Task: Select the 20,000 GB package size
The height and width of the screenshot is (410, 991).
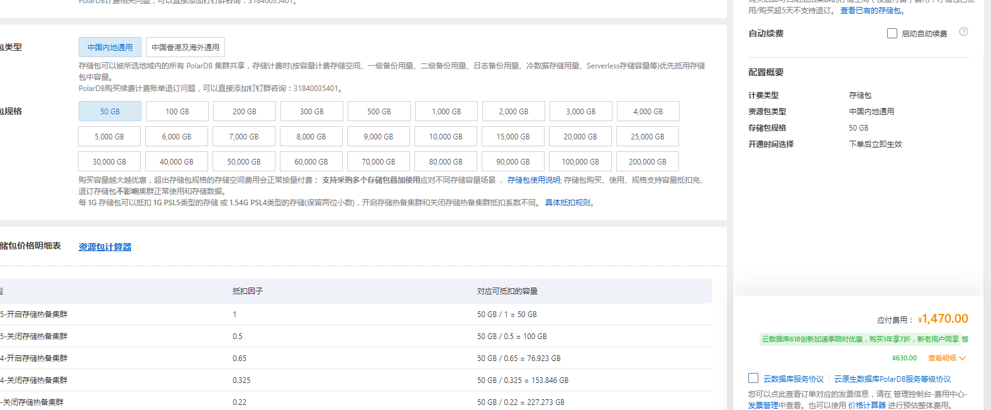Action: coord(580,136)
